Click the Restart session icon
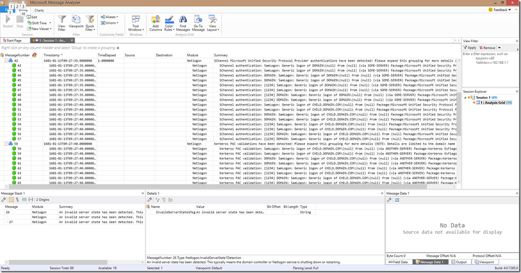 (x=8, y=20)
